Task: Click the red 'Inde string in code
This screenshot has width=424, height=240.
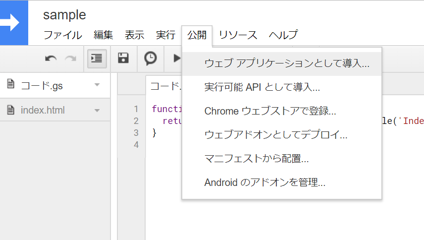Action: pos(411,121)
